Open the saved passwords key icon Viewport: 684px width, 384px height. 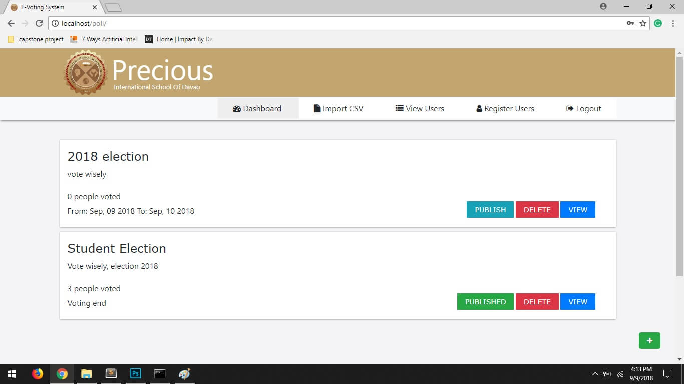pos(630,23)
